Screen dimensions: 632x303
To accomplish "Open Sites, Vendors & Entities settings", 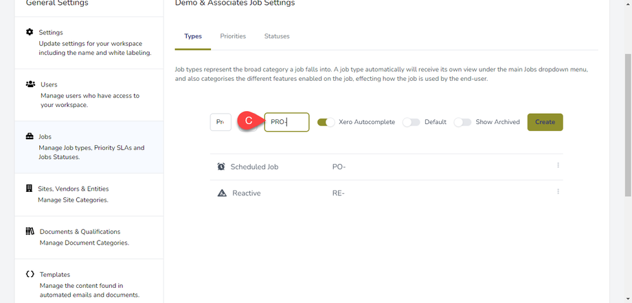I will [x=74, y=189].
